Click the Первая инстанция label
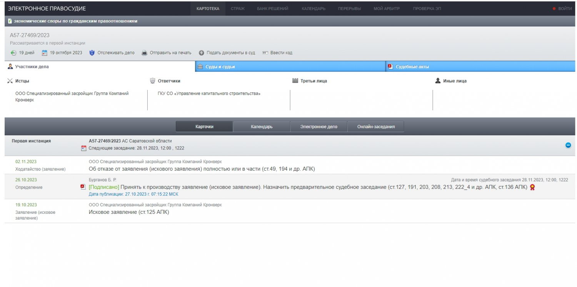Screen dimensions: 577x287 click(31, 141)
